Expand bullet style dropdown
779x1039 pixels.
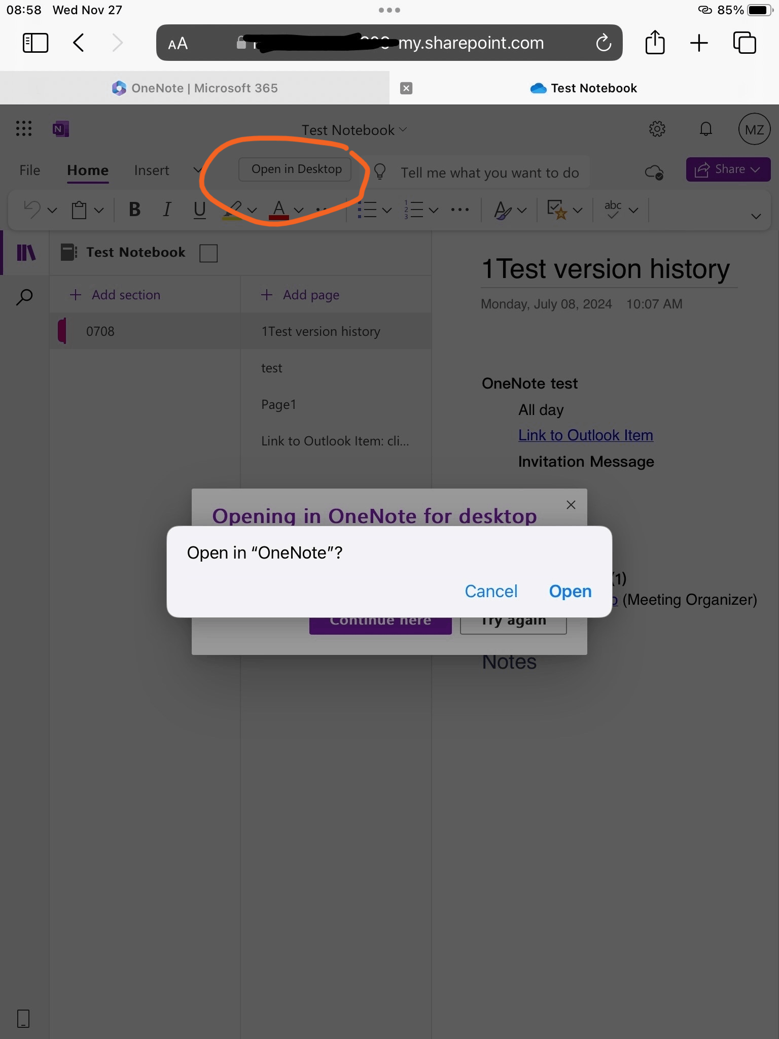(387, 210)
